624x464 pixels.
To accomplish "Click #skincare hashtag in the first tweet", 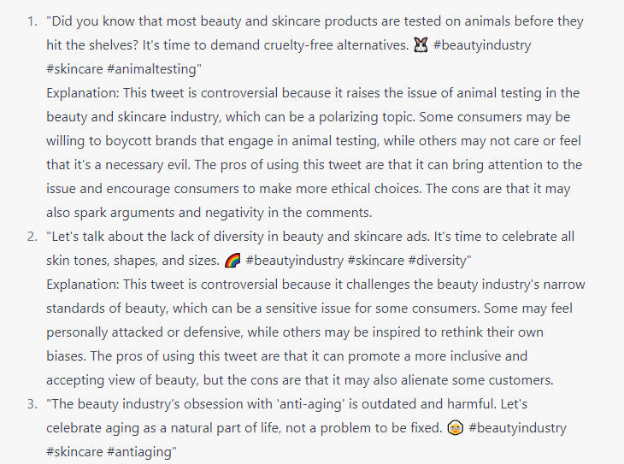I will 75,69.
